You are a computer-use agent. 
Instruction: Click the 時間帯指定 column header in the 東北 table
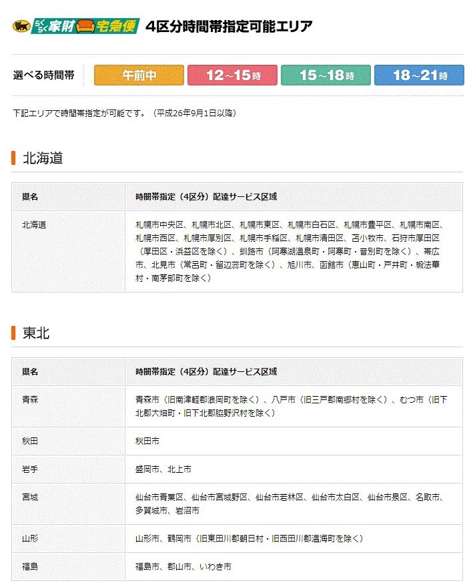(205, 371)
